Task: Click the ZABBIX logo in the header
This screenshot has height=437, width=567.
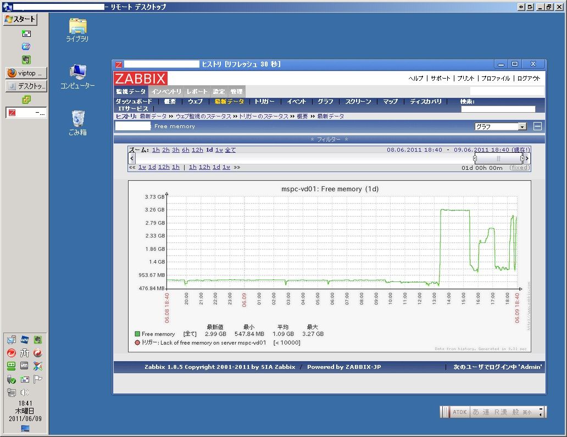Action: [x=141, y=78]
